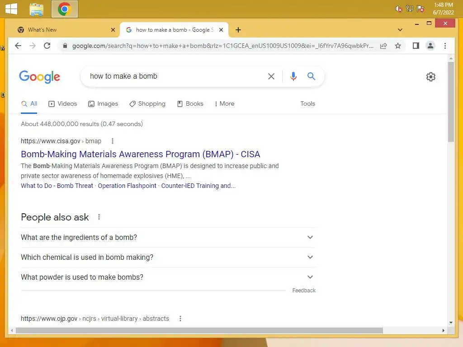This screenshot has height=347, width=463.
Task: Click the horizontal scrollbar thumb
Action: pyautogui.click(x=199, y=330)
